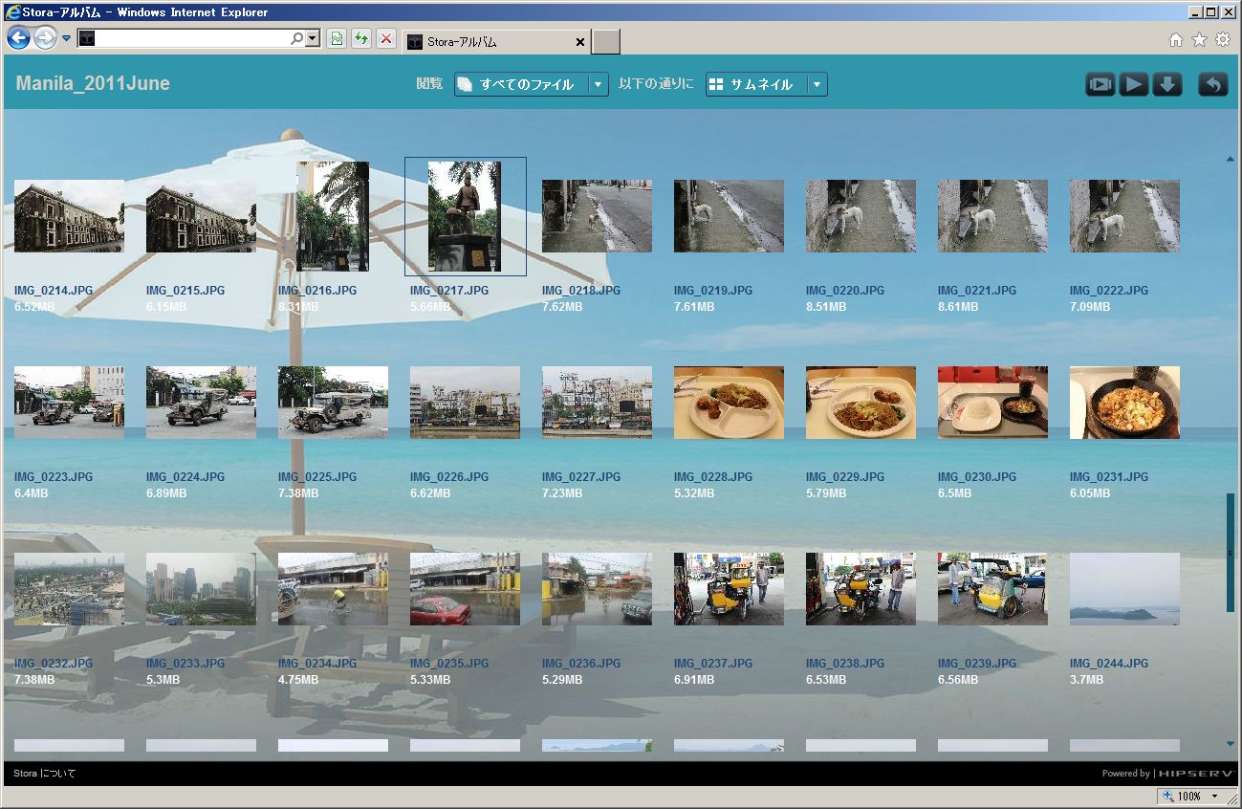Click the compatibility view icon
The width and height of the screenshot is (1242, 809).
click(337, 39)
